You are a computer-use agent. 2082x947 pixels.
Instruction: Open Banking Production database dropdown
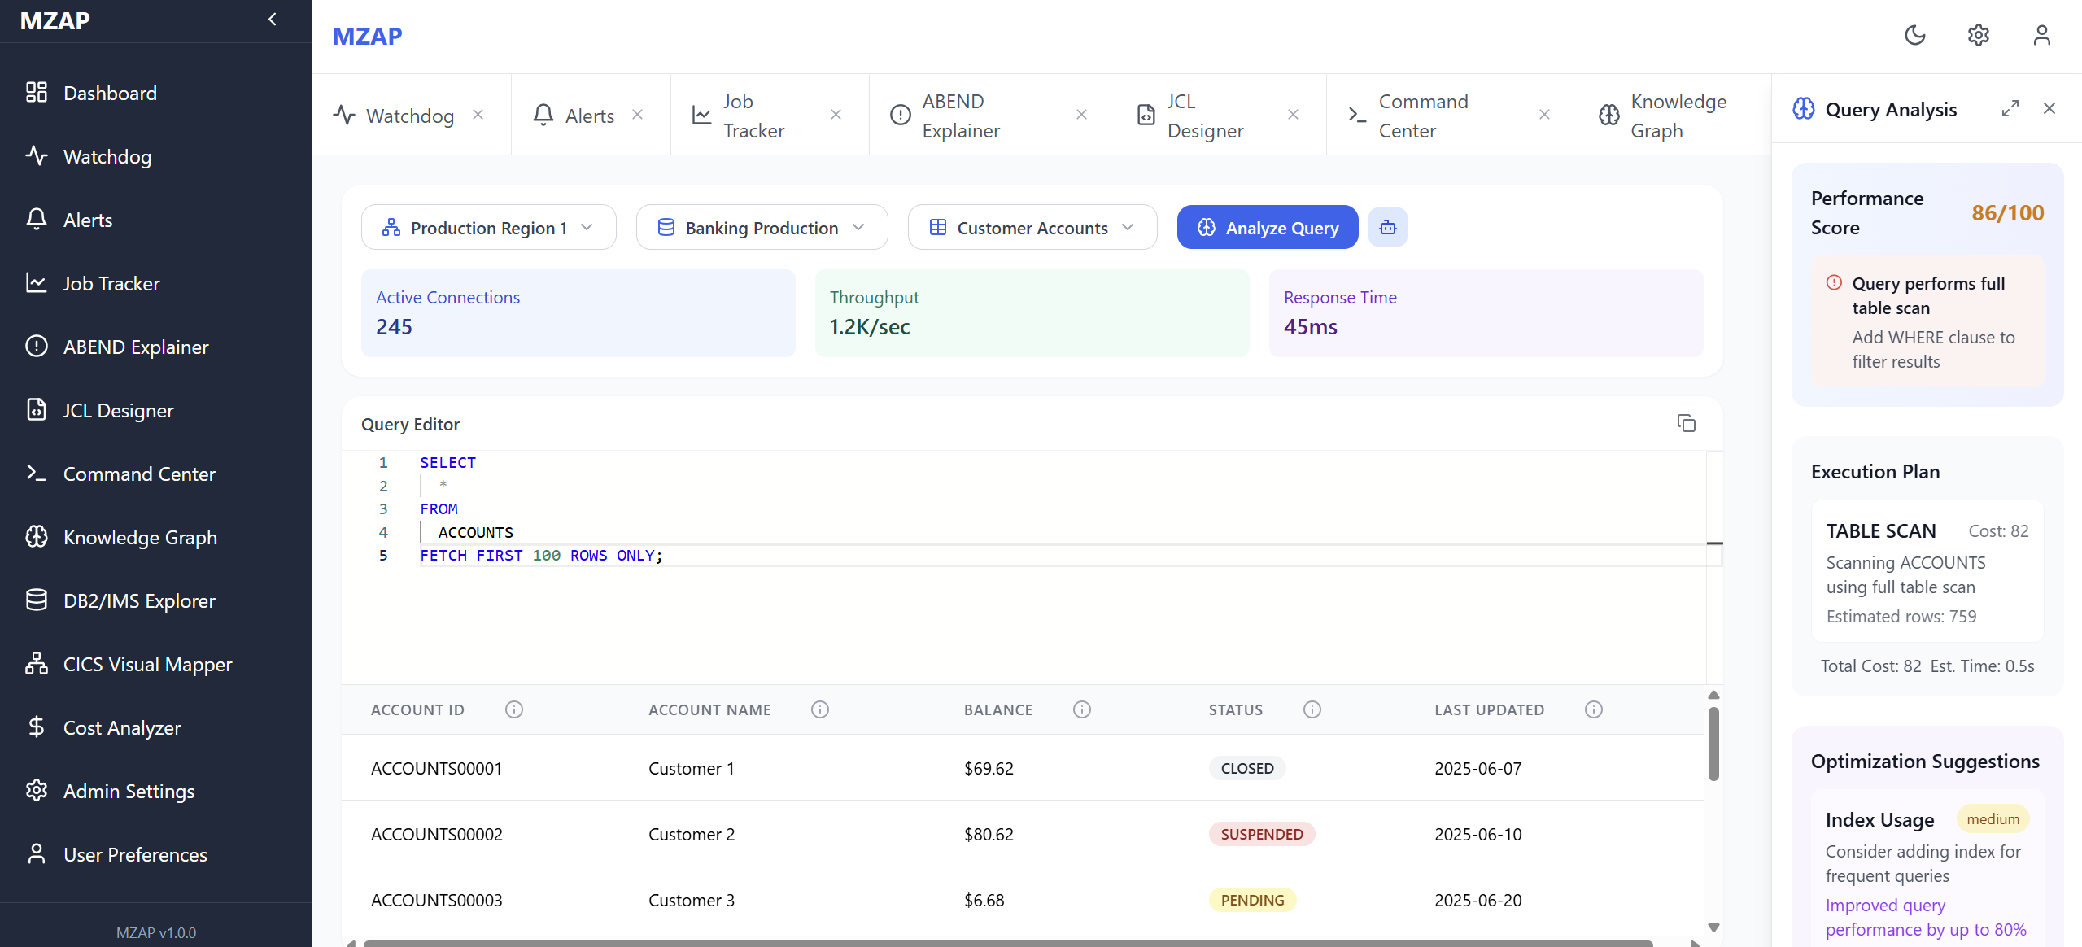click(761, 227)
